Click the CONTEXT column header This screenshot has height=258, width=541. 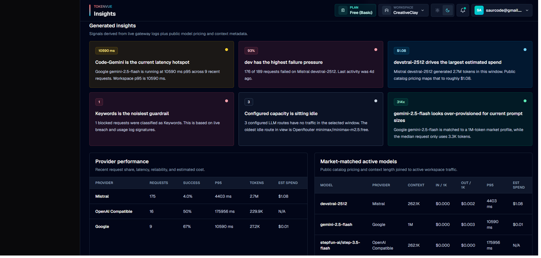[416, 185]
